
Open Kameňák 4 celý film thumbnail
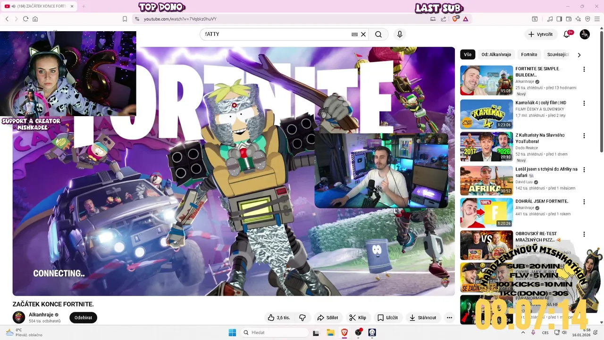pos(487,114)
